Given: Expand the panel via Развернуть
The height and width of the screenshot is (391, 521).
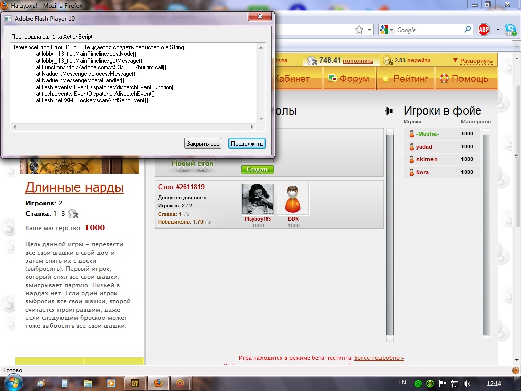Looking at the screenshot, I should (x=473, y=61).
